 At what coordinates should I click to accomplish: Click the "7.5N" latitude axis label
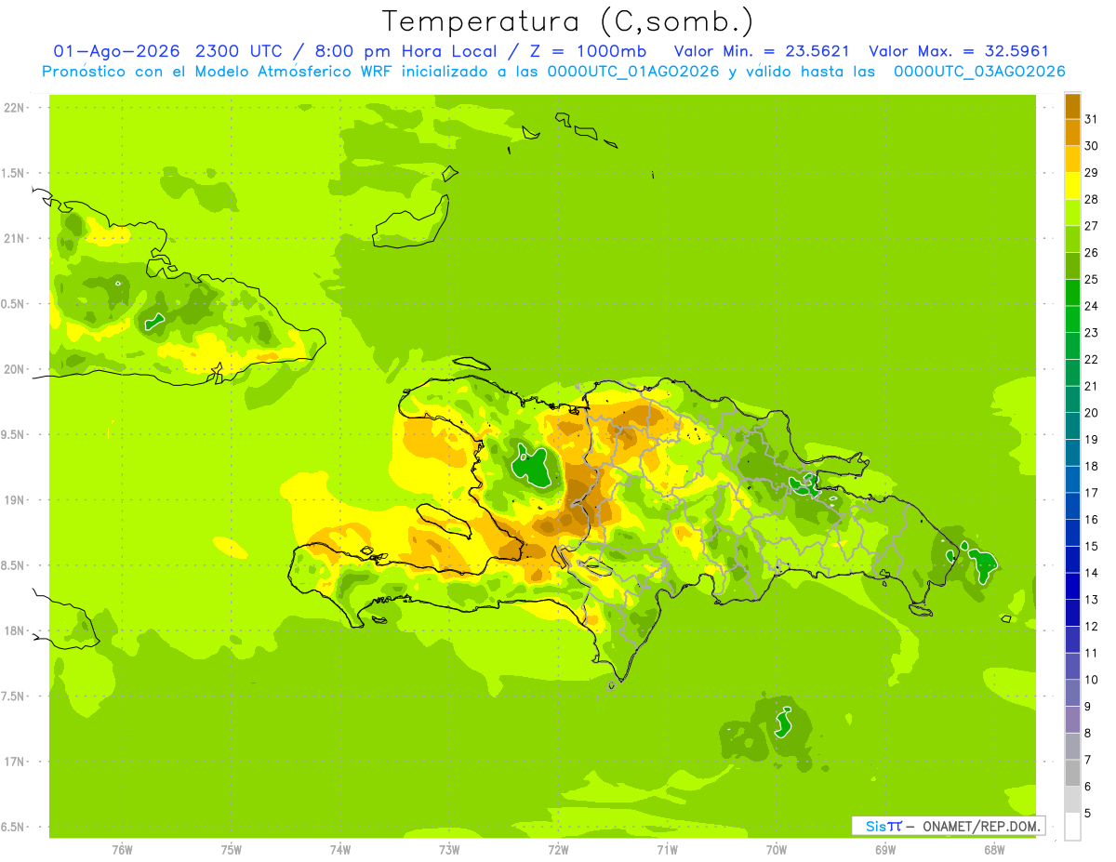point(14,696)
